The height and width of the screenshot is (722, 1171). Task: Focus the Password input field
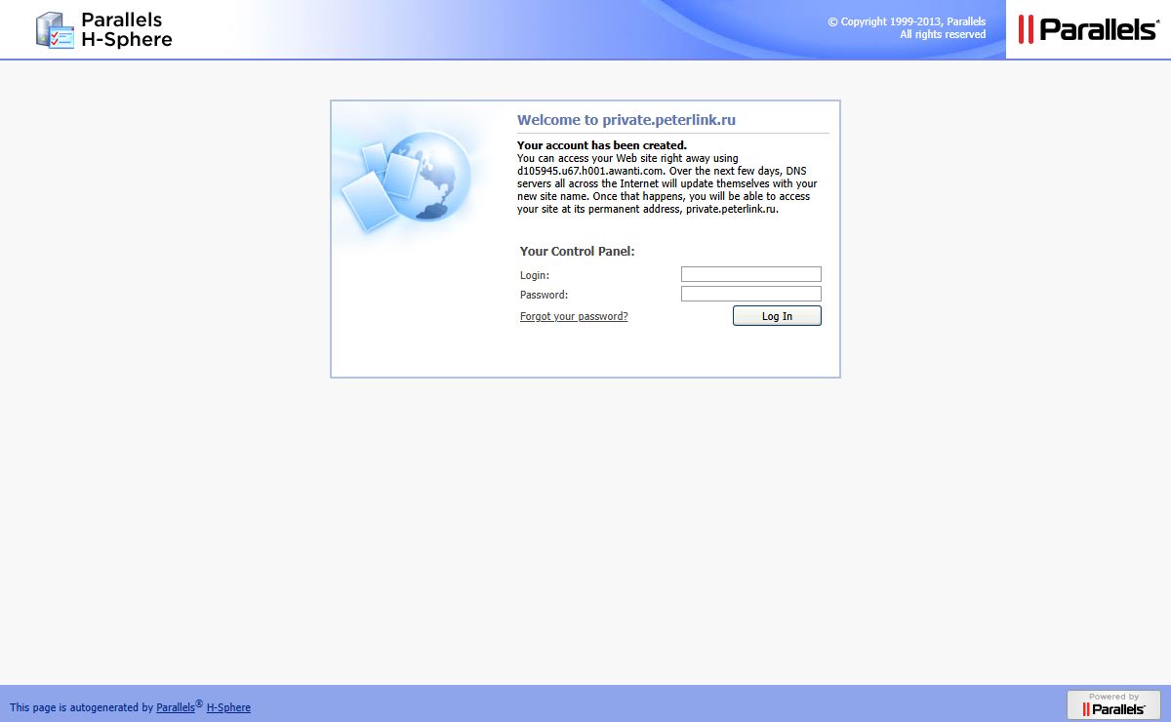pos(751,294)
